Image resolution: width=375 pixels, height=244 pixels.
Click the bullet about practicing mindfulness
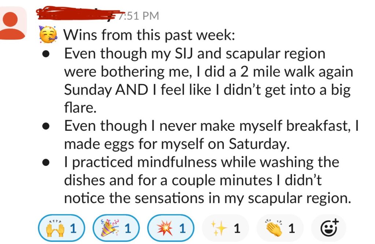(208, 180)
